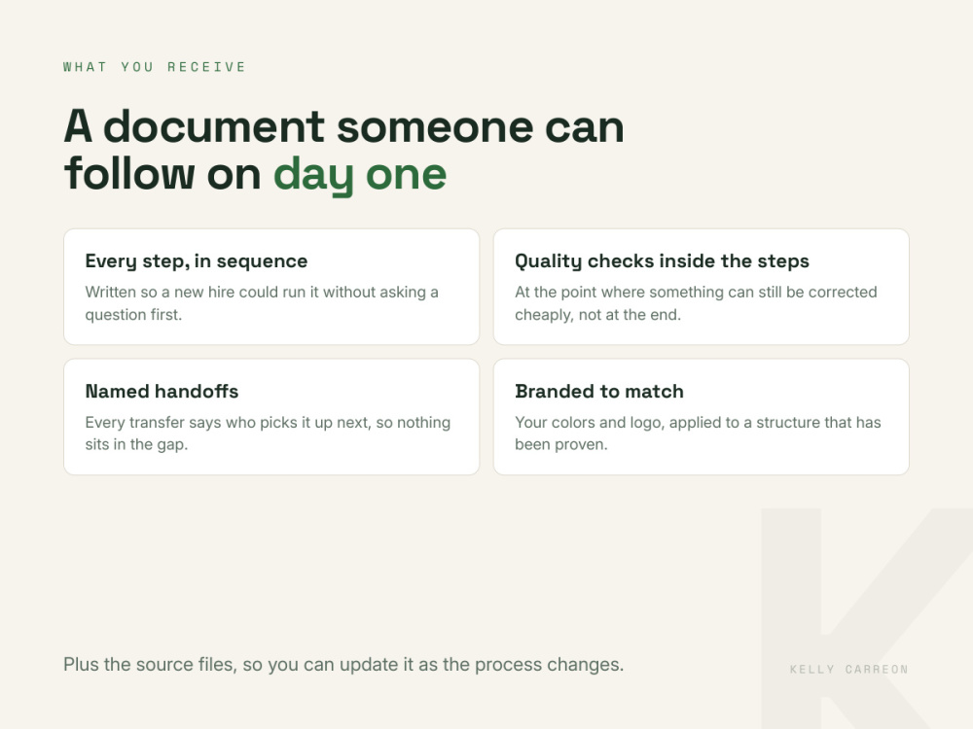Click the heading 'A document someone can'
This screenshot has height=729, width=973.
(x=343, y=126)
